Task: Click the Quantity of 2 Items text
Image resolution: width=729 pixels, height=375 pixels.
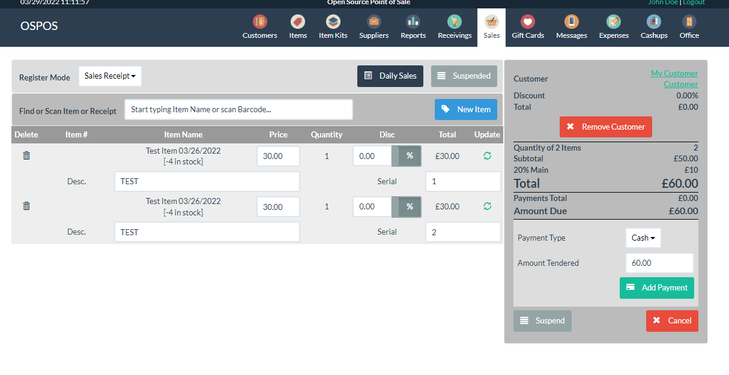Action: pos(547,148)
